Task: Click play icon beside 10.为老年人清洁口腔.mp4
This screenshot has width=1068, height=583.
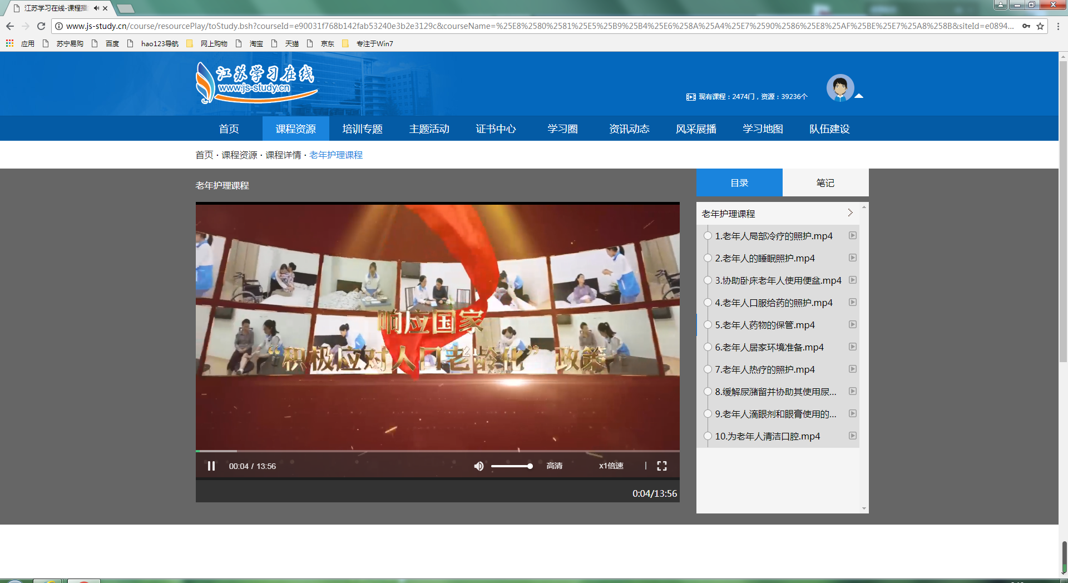Action: point(852,436)
